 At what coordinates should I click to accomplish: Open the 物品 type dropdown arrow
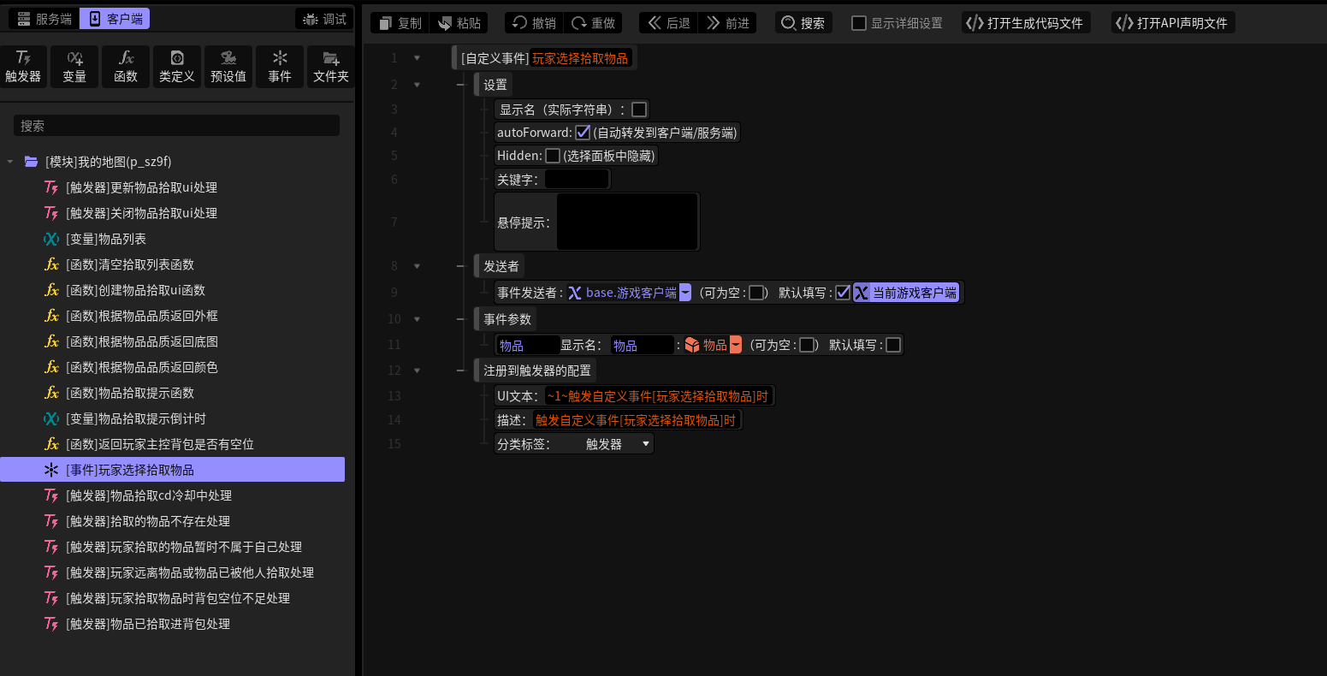coord(736,345)
